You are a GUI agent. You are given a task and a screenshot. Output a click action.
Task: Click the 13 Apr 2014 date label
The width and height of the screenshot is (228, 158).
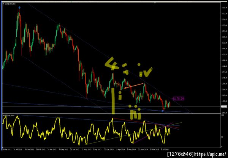(120, 149)
